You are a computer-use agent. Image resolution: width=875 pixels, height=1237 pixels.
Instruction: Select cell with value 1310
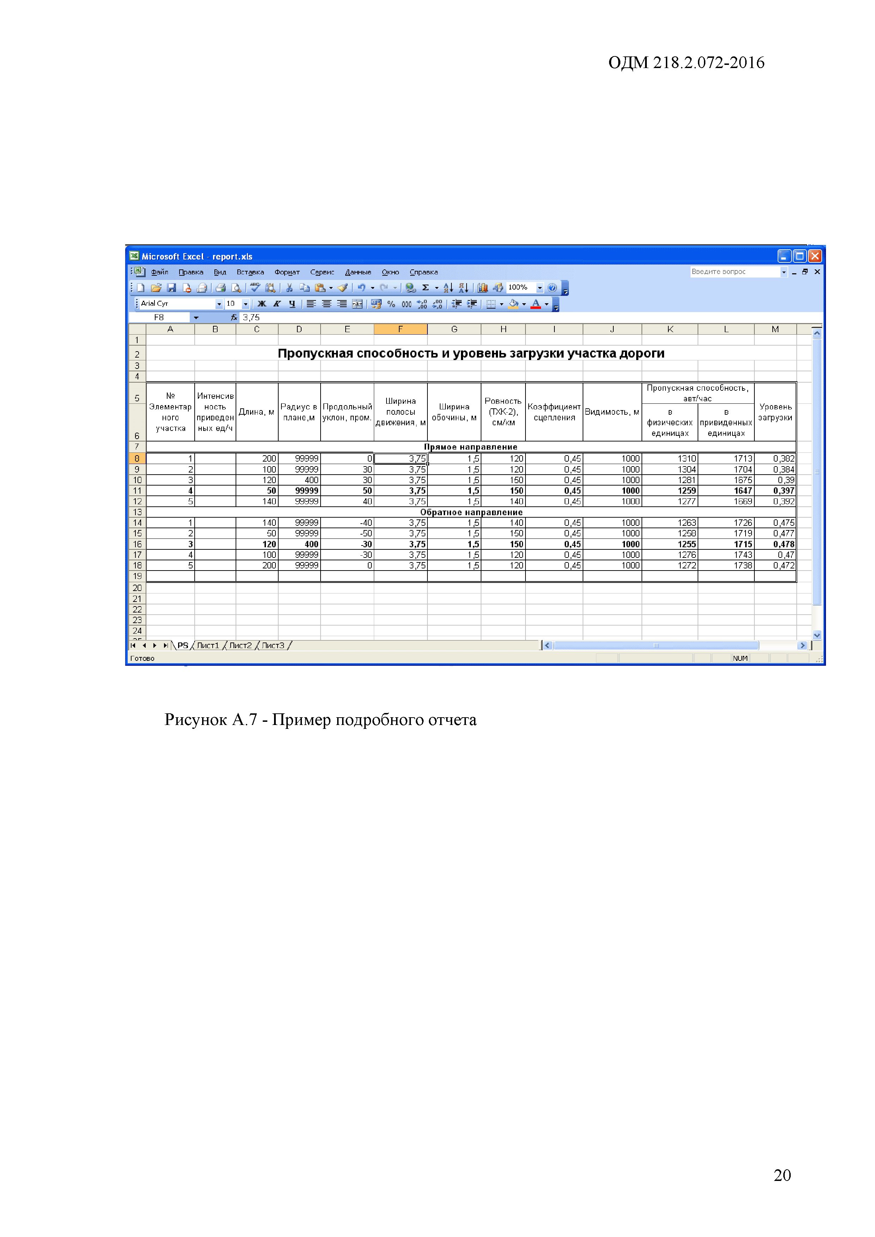click(670, 458)
